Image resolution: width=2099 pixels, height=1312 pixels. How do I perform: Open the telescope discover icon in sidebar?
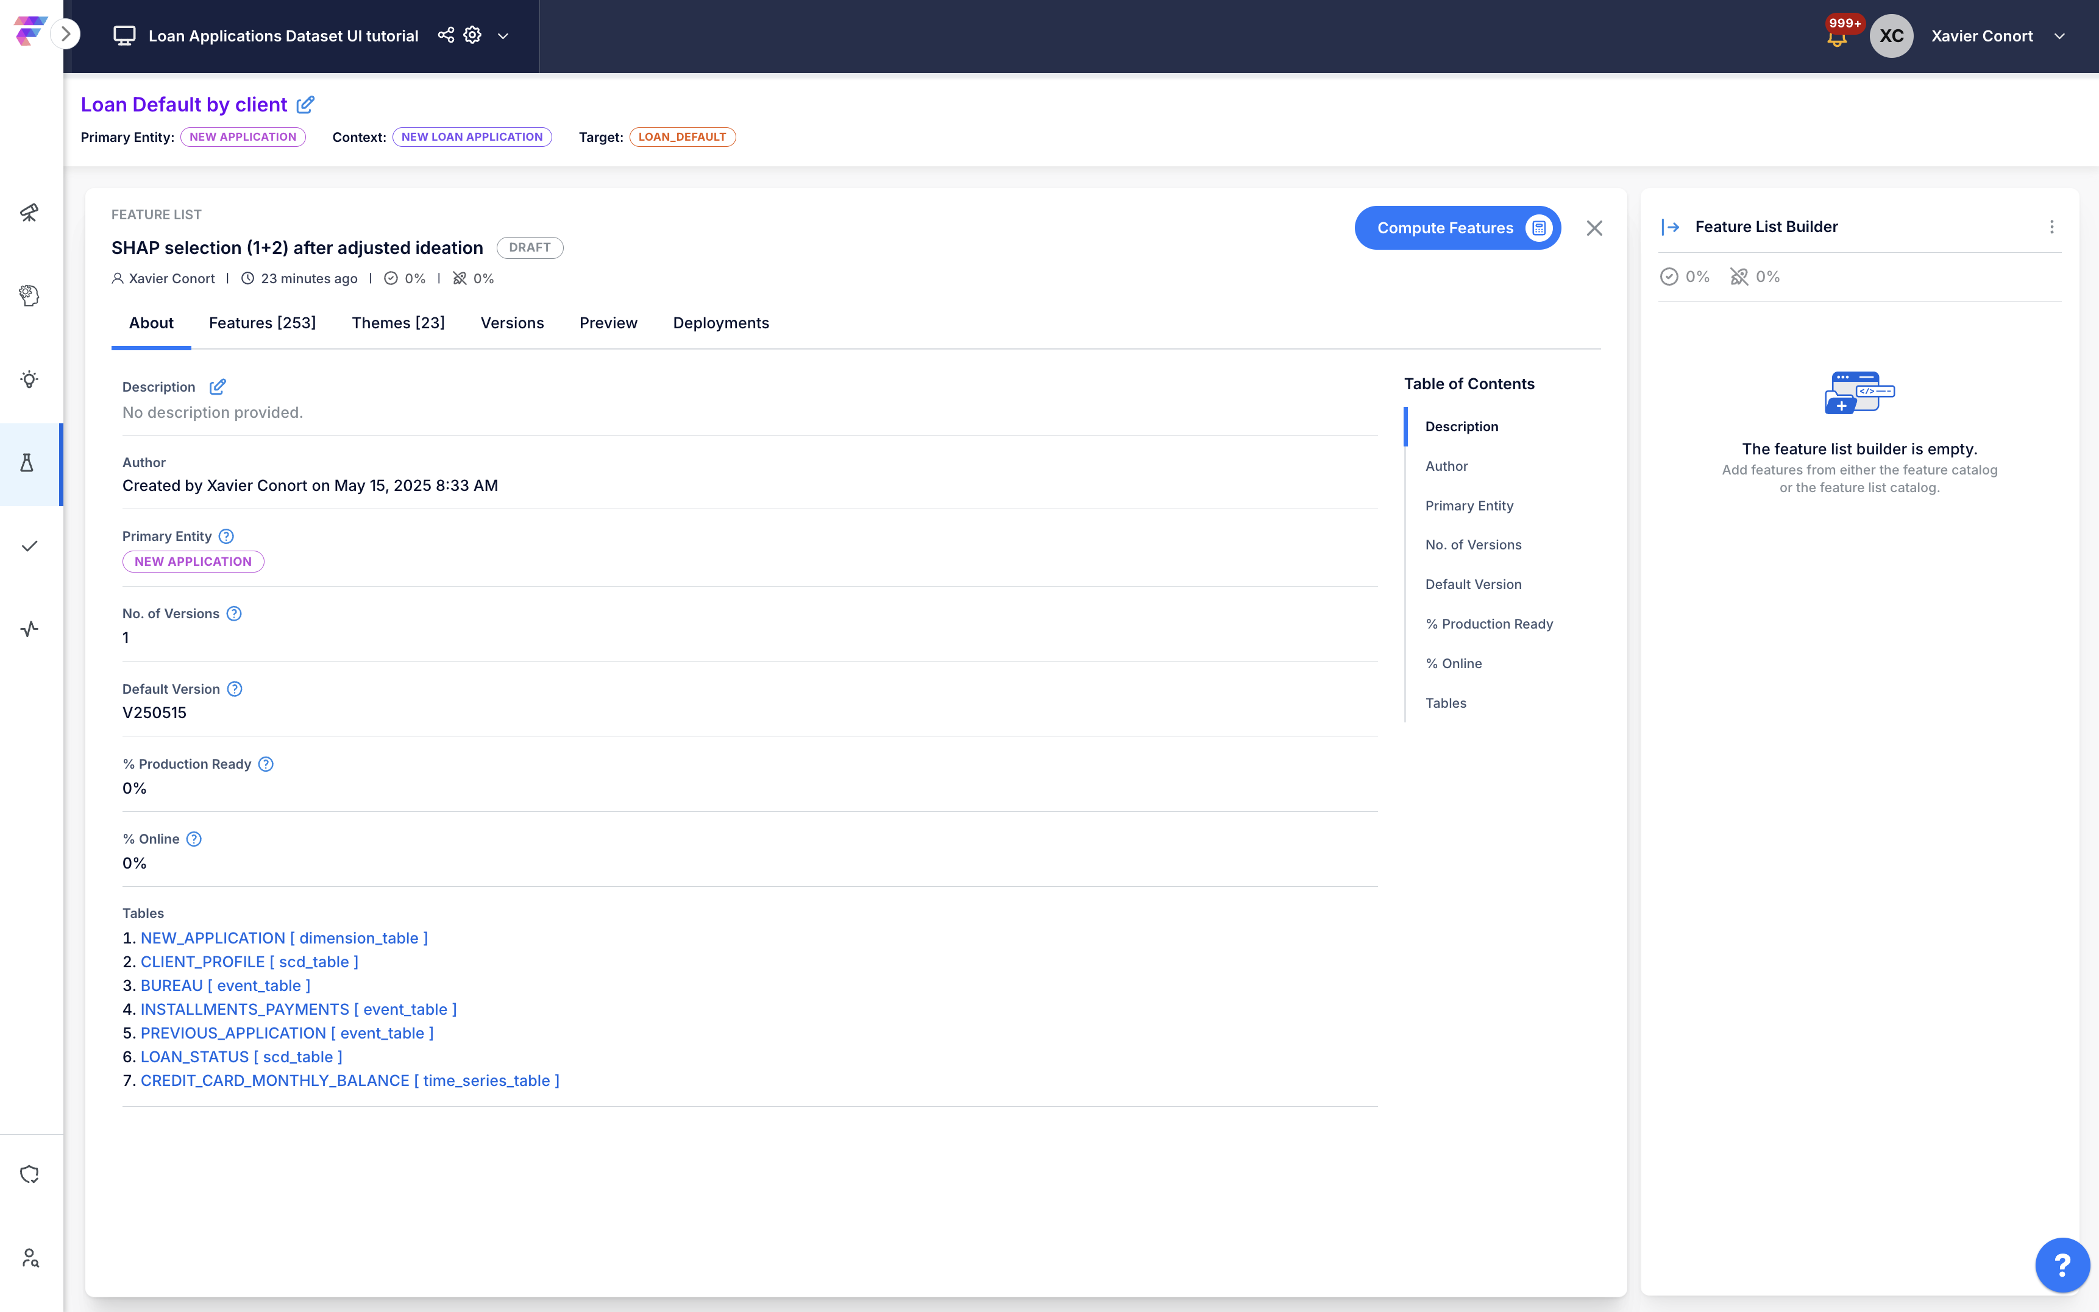pos(29,213)
